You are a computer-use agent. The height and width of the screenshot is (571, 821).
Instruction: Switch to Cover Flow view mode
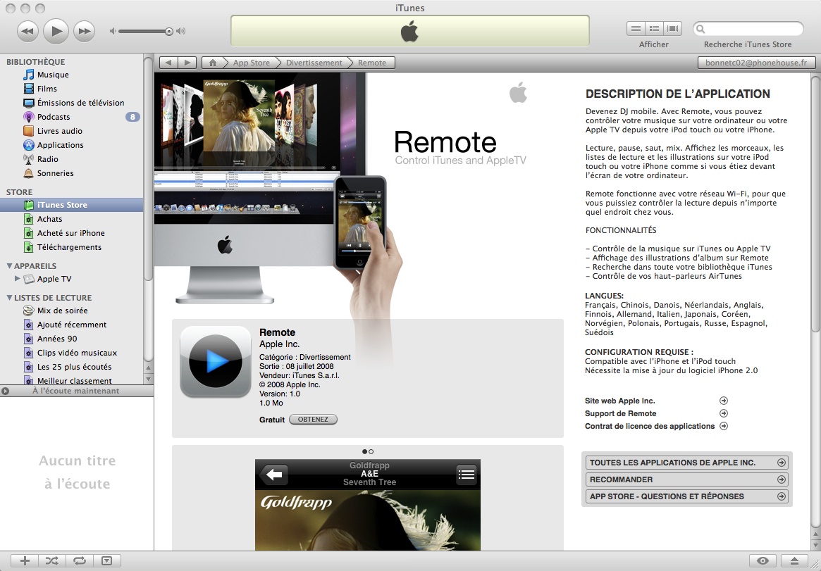tap(673, 29)
